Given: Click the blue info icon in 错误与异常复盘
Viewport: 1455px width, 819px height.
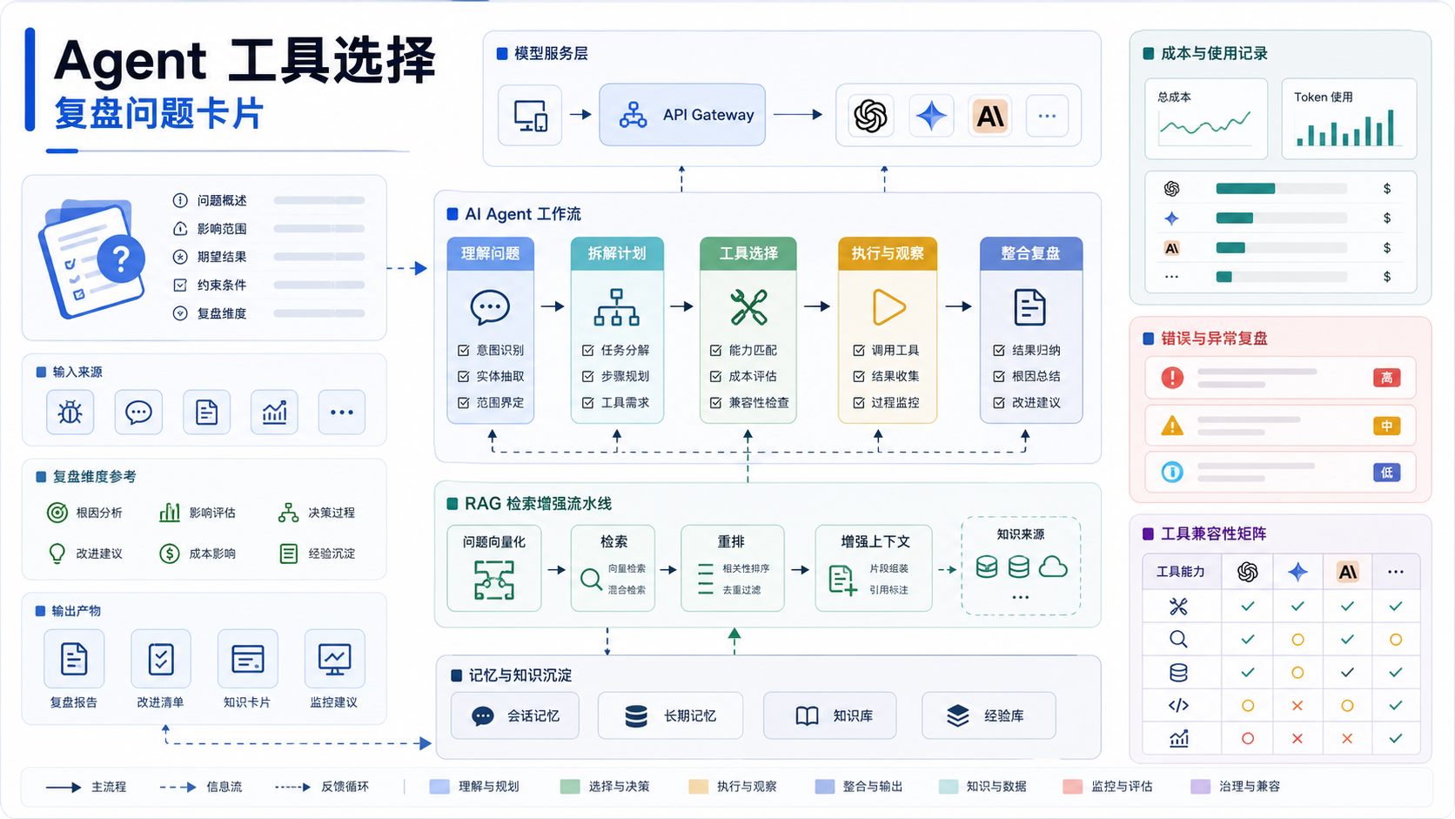Looking at the screenshot, I should [x=1172, y=472].
